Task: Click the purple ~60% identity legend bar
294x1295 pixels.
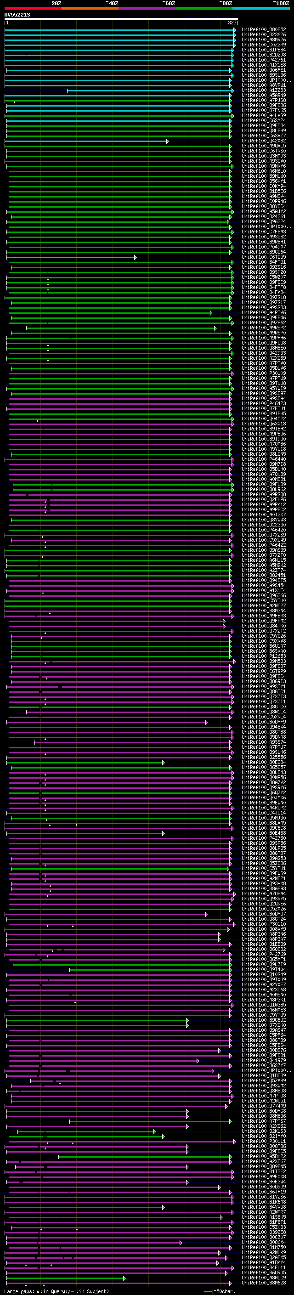Action: pos(147,8)
